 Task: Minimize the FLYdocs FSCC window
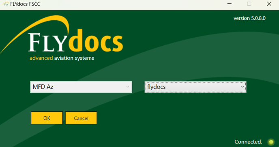[x=230, y=4]
